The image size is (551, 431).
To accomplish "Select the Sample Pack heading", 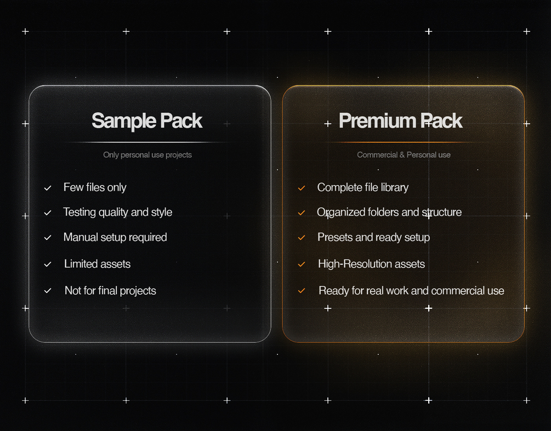I will click(147, 121).
